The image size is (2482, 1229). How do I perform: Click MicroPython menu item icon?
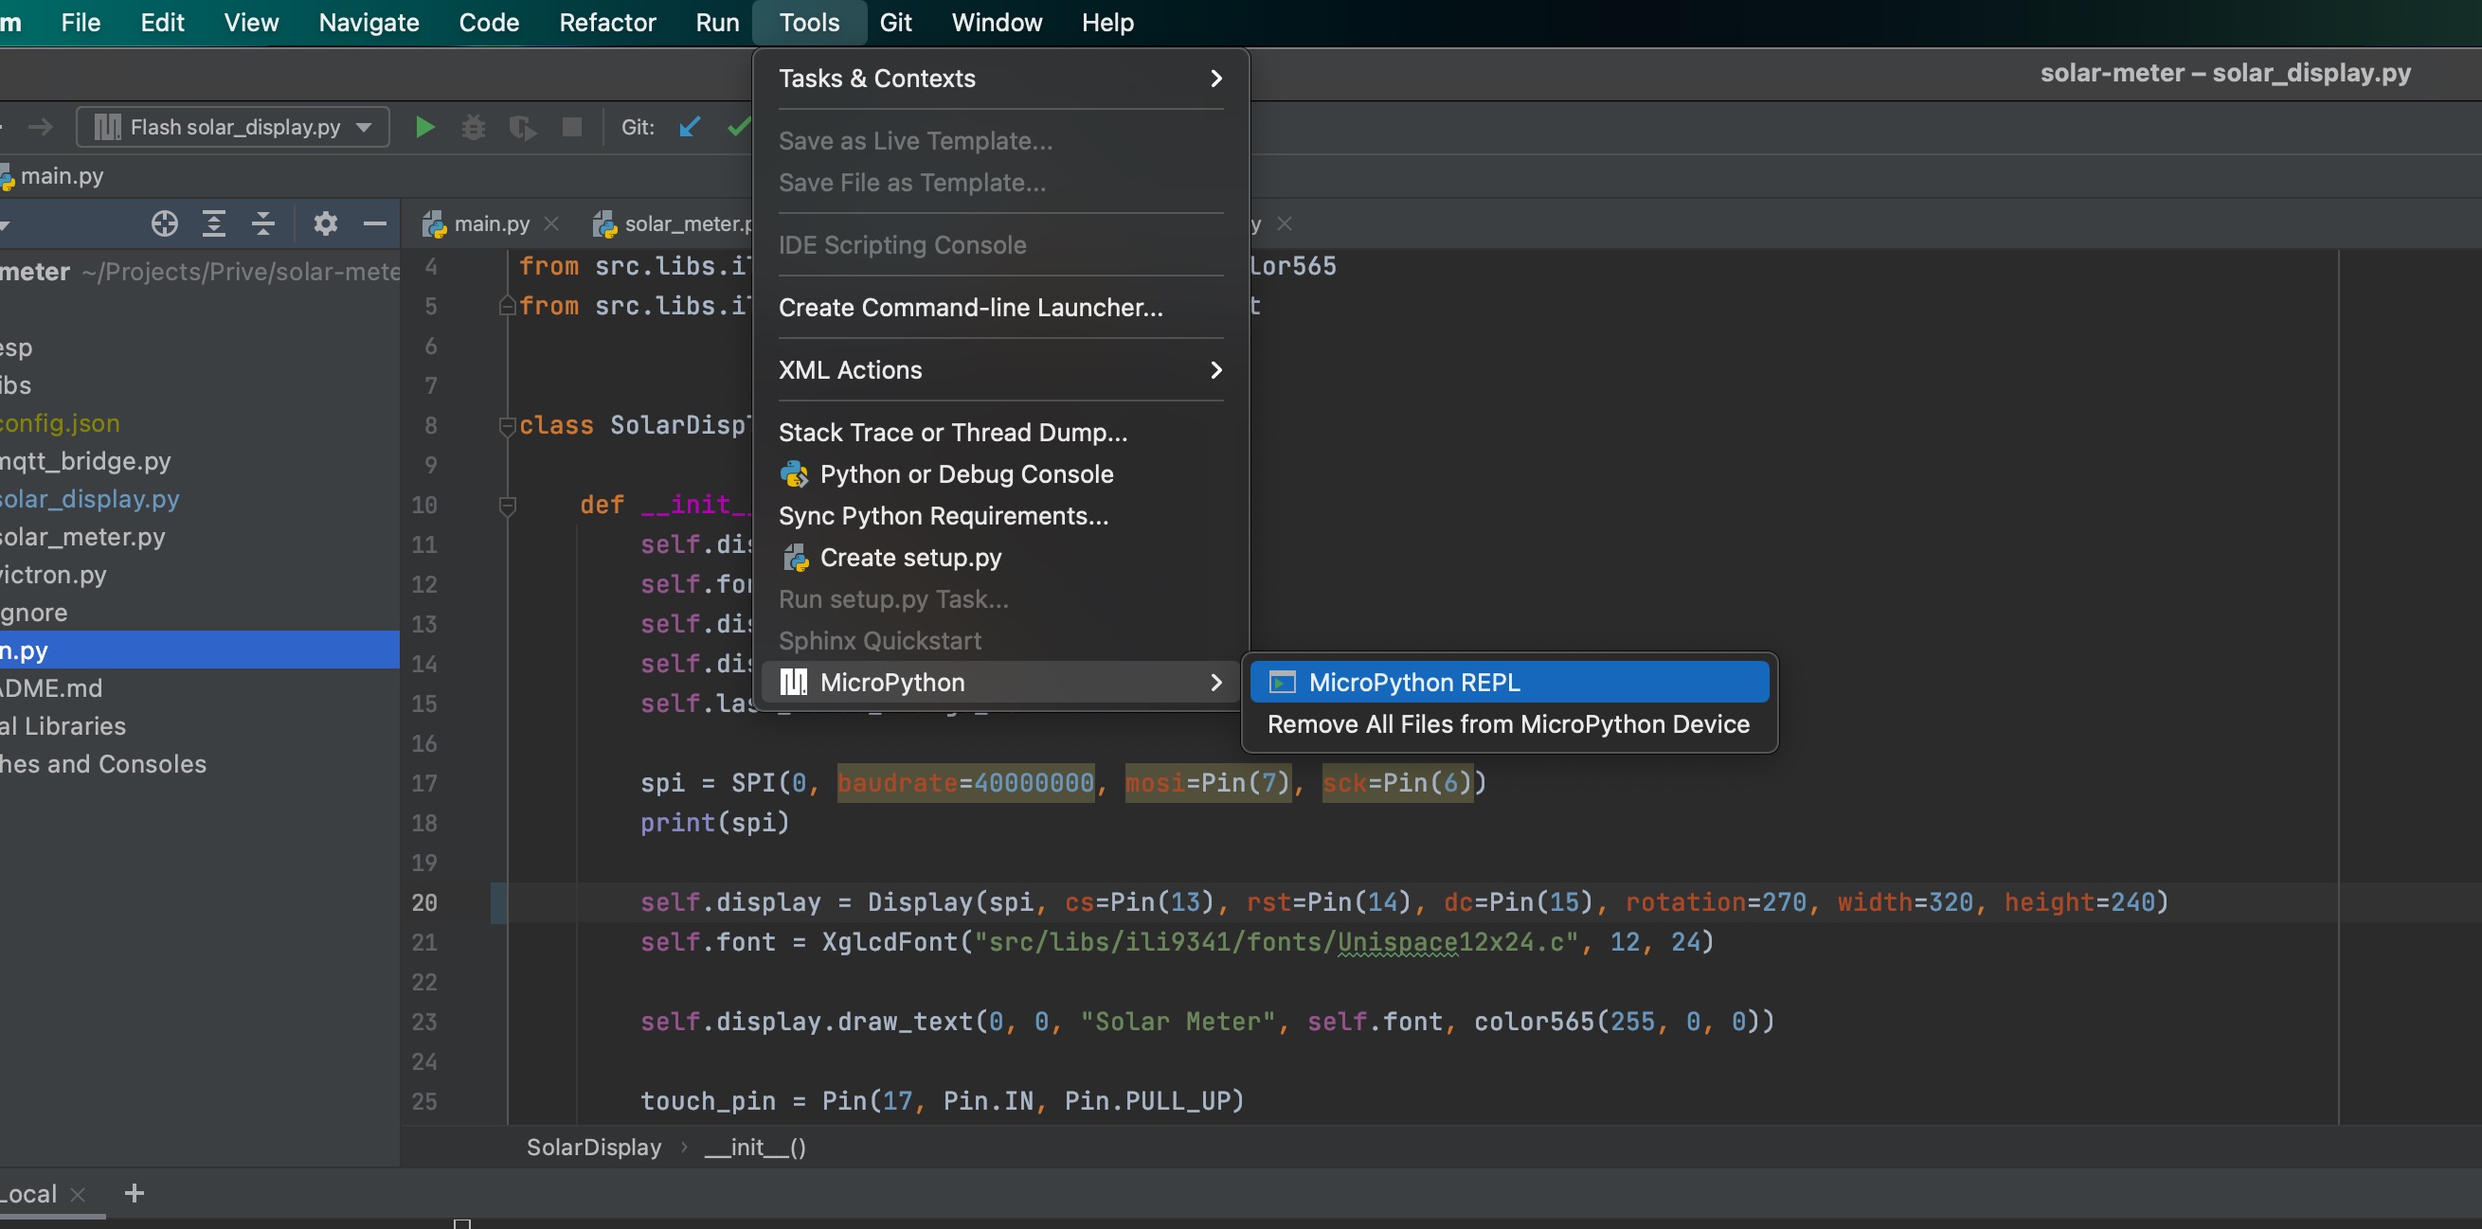coord(793,683)
